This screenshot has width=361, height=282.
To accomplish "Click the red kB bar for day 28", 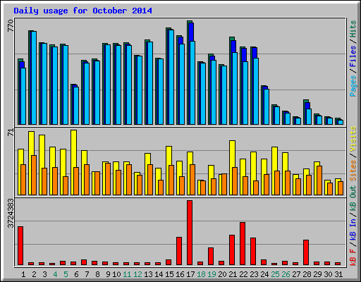I will click(x=306, y=252).
